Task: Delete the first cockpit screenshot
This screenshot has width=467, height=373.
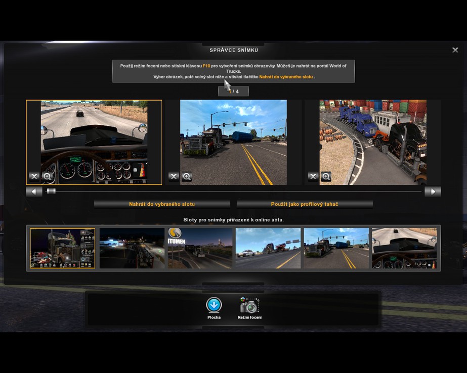Action: [34, 176]
